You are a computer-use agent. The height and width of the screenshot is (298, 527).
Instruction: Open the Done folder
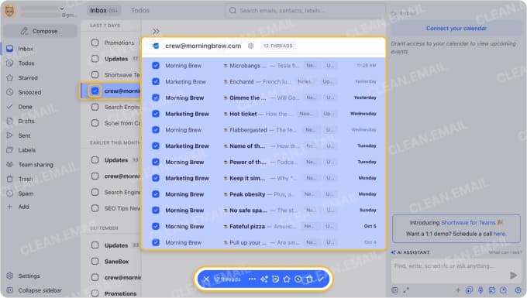click(26, 107)
